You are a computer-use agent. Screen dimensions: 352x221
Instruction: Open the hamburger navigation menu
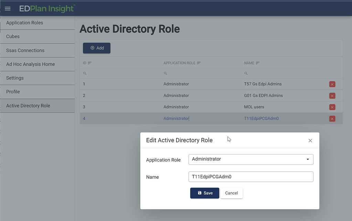point(8,8)
